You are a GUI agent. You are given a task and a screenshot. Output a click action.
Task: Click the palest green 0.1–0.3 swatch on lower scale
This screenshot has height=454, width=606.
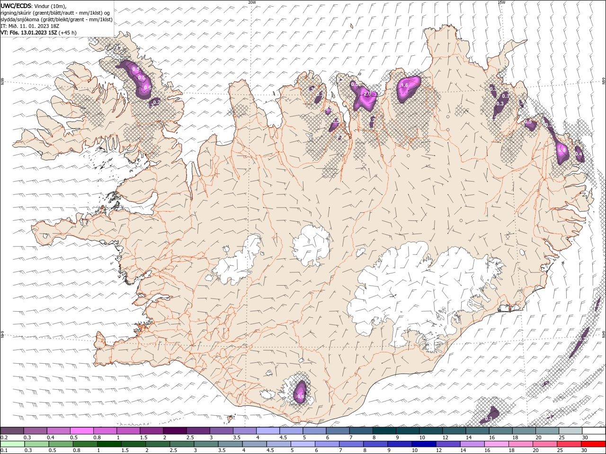12,444
